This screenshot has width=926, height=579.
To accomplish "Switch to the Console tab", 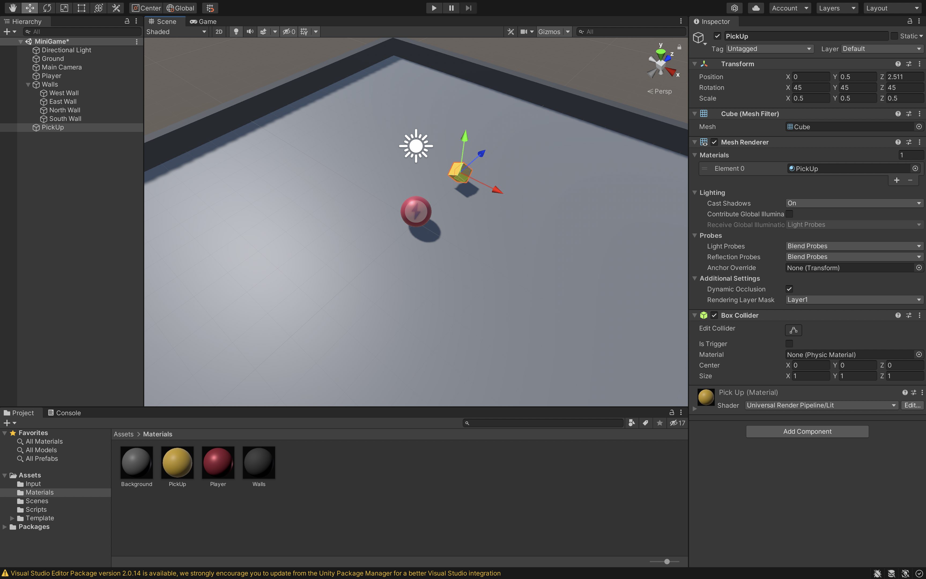I will click(64, 413).
